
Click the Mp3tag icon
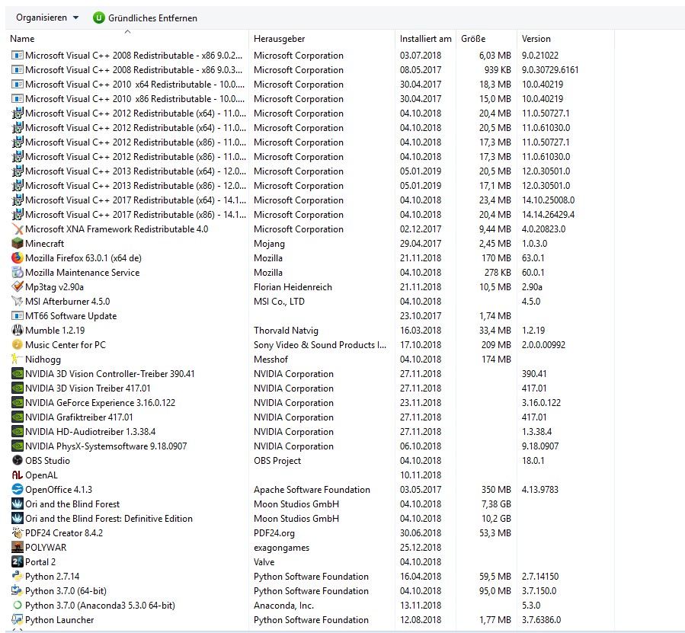[17, 286]
